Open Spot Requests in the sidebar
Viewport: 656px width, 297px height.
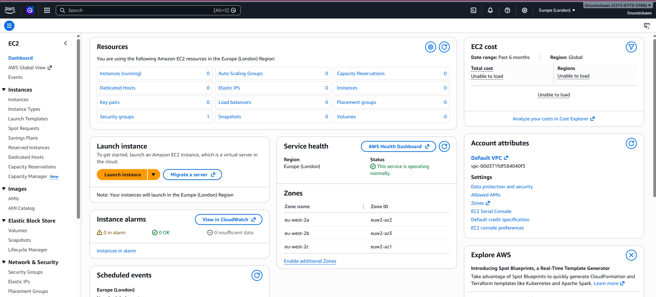[x=24, y=128]
